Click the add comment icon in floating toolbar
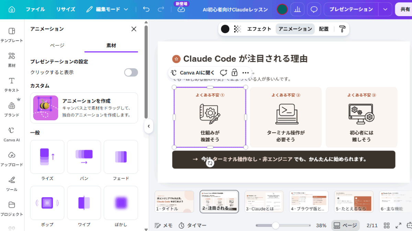Image resolution: width=412 pixels, height=231 pixels. (x=224, y=73)
